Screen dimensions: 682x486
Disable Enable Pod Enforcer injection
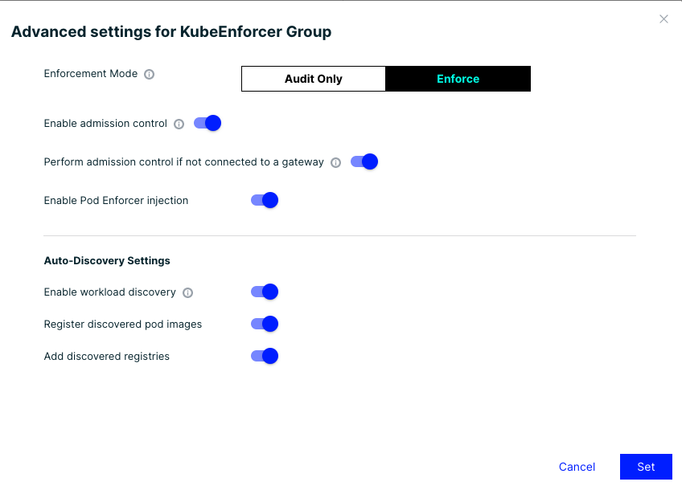(265, 199)
